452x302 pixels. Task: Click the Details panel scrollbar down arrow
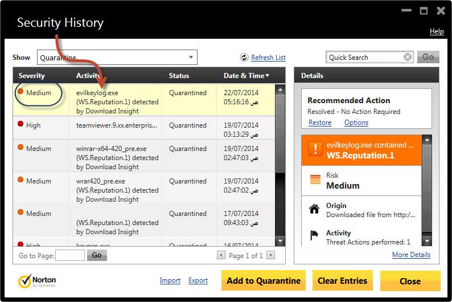tap(427, 240)
